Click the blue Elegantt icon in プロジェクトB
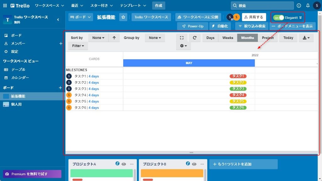The height and width of the screenshot is (181, 322). point(188,163)
